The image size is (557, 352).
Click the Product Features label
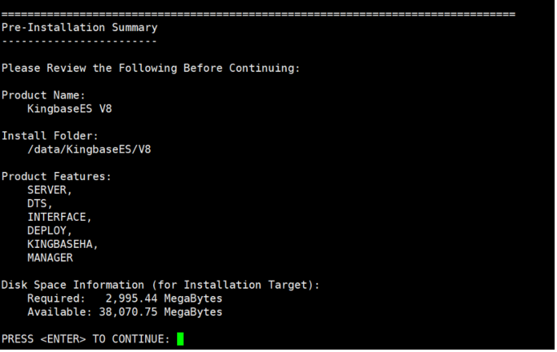click(x=56, y=177)
